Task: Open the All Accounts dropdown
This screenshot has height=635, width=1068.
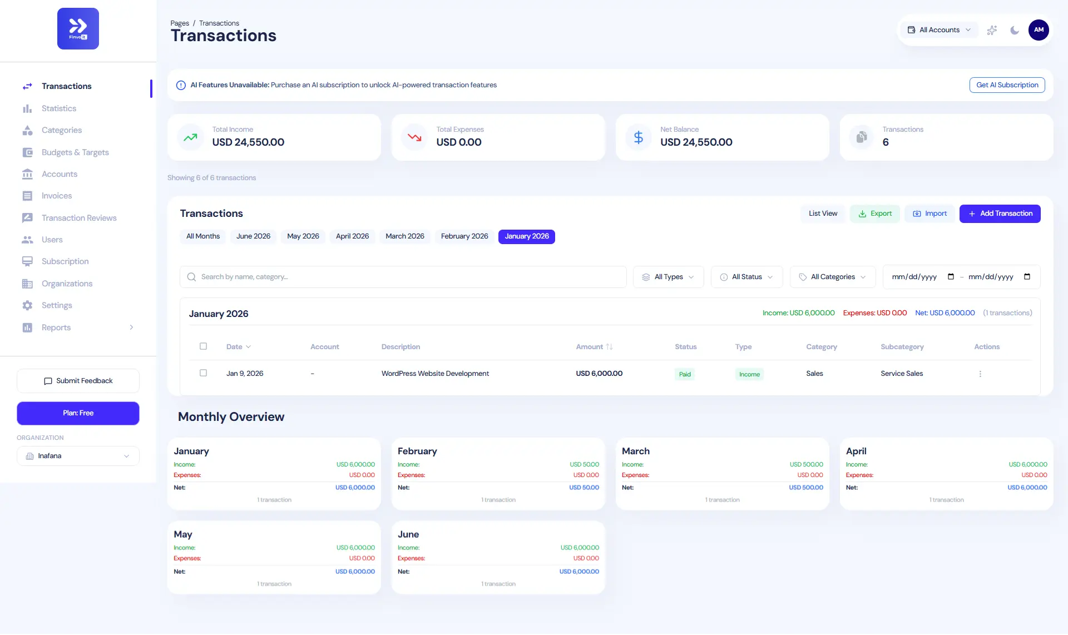Action: click(939, 30)
